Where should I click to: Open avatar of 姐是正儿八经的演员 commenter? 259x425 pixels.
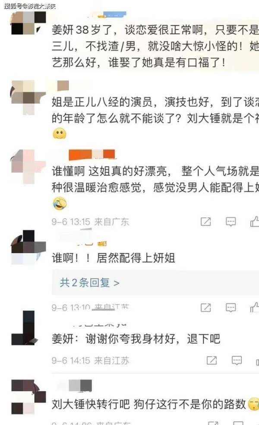(x=28, y=97)
